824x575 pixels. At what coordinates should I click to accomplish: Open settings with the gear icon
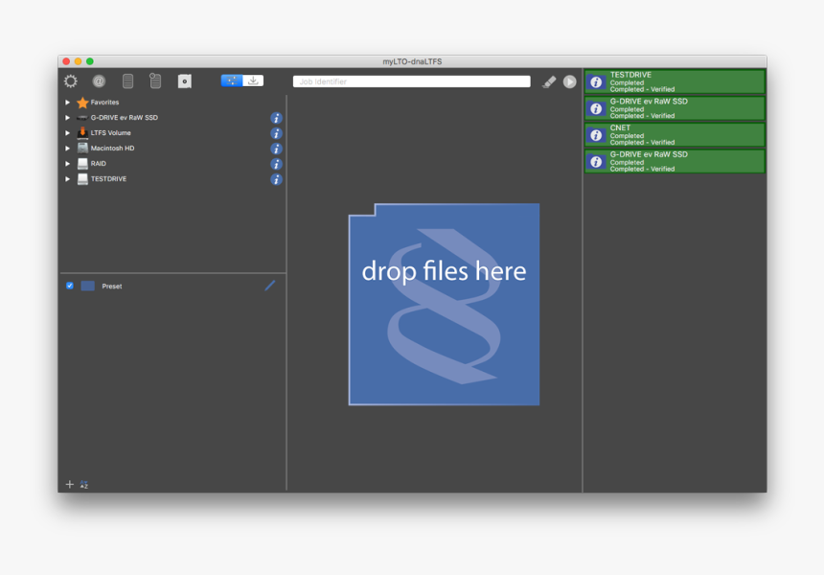pyautogui.click(x=71, y=81)
